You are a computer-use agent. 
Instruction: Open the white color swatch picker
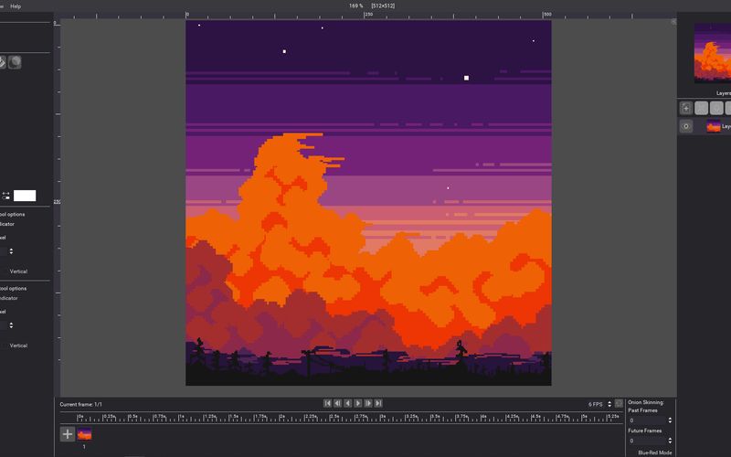[25, 196]
